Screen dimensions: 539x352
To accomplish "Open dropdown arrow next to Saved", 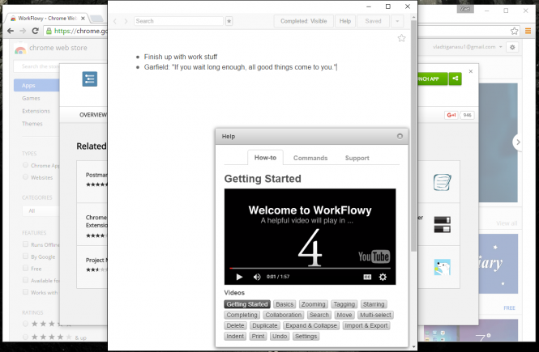I will point(397,21).
